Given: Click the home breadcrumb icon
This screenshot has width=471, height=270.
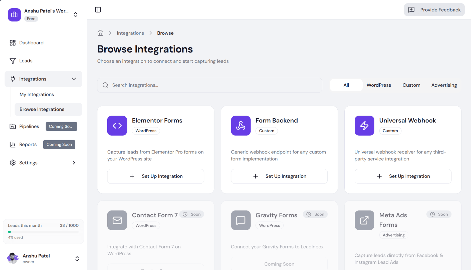Looking at the screenshot, I should tap(100, 33).
